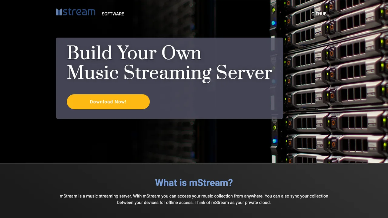The width and height of the screenshot is (388, 218).
Task: Click the paragraph starting 'mStream is a music streaming server'
Action: [x=194, y=199]
